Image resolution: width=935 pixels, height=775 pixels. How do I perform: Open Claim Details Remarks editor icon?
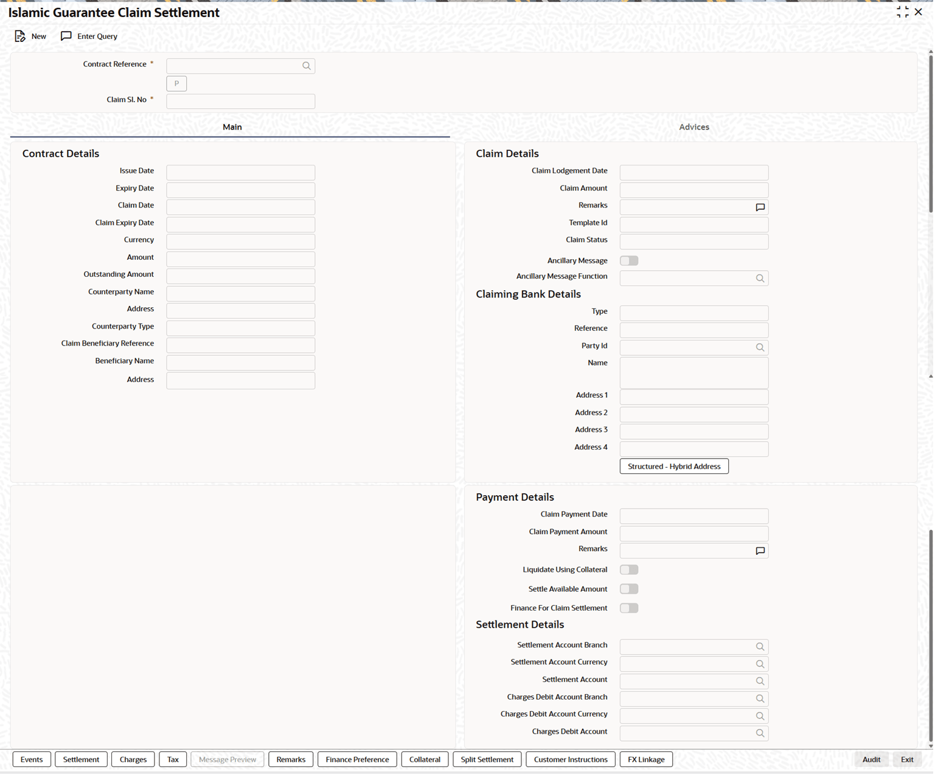click(x=760, y=207)
